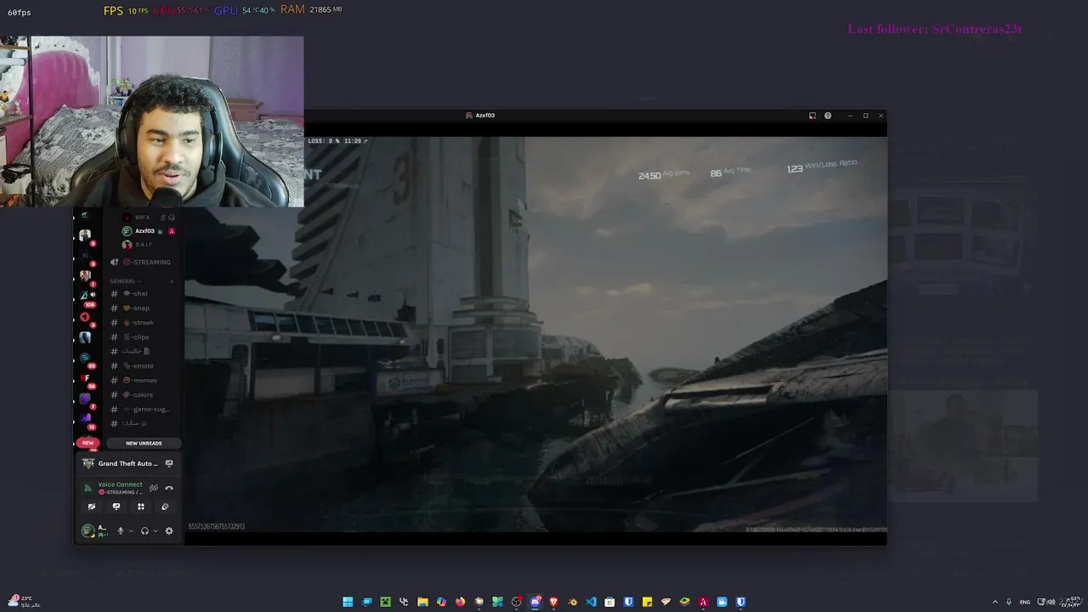Expand microphone input options arrow
The width and height of the screenshot is (1088, 612).
click(x=131, y=531)
